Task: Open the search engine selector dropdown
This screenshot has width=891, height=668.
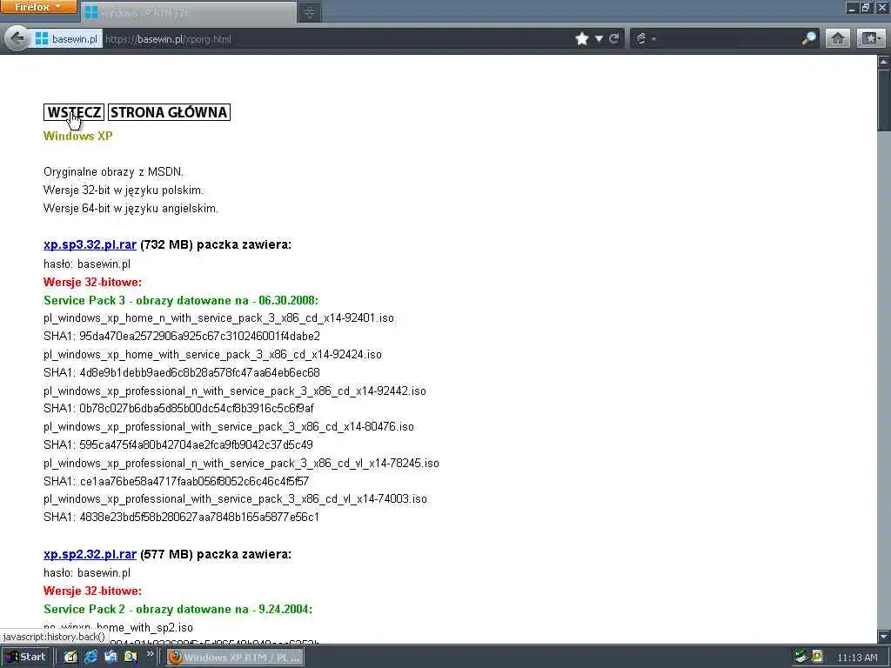Action: (646, 38)
